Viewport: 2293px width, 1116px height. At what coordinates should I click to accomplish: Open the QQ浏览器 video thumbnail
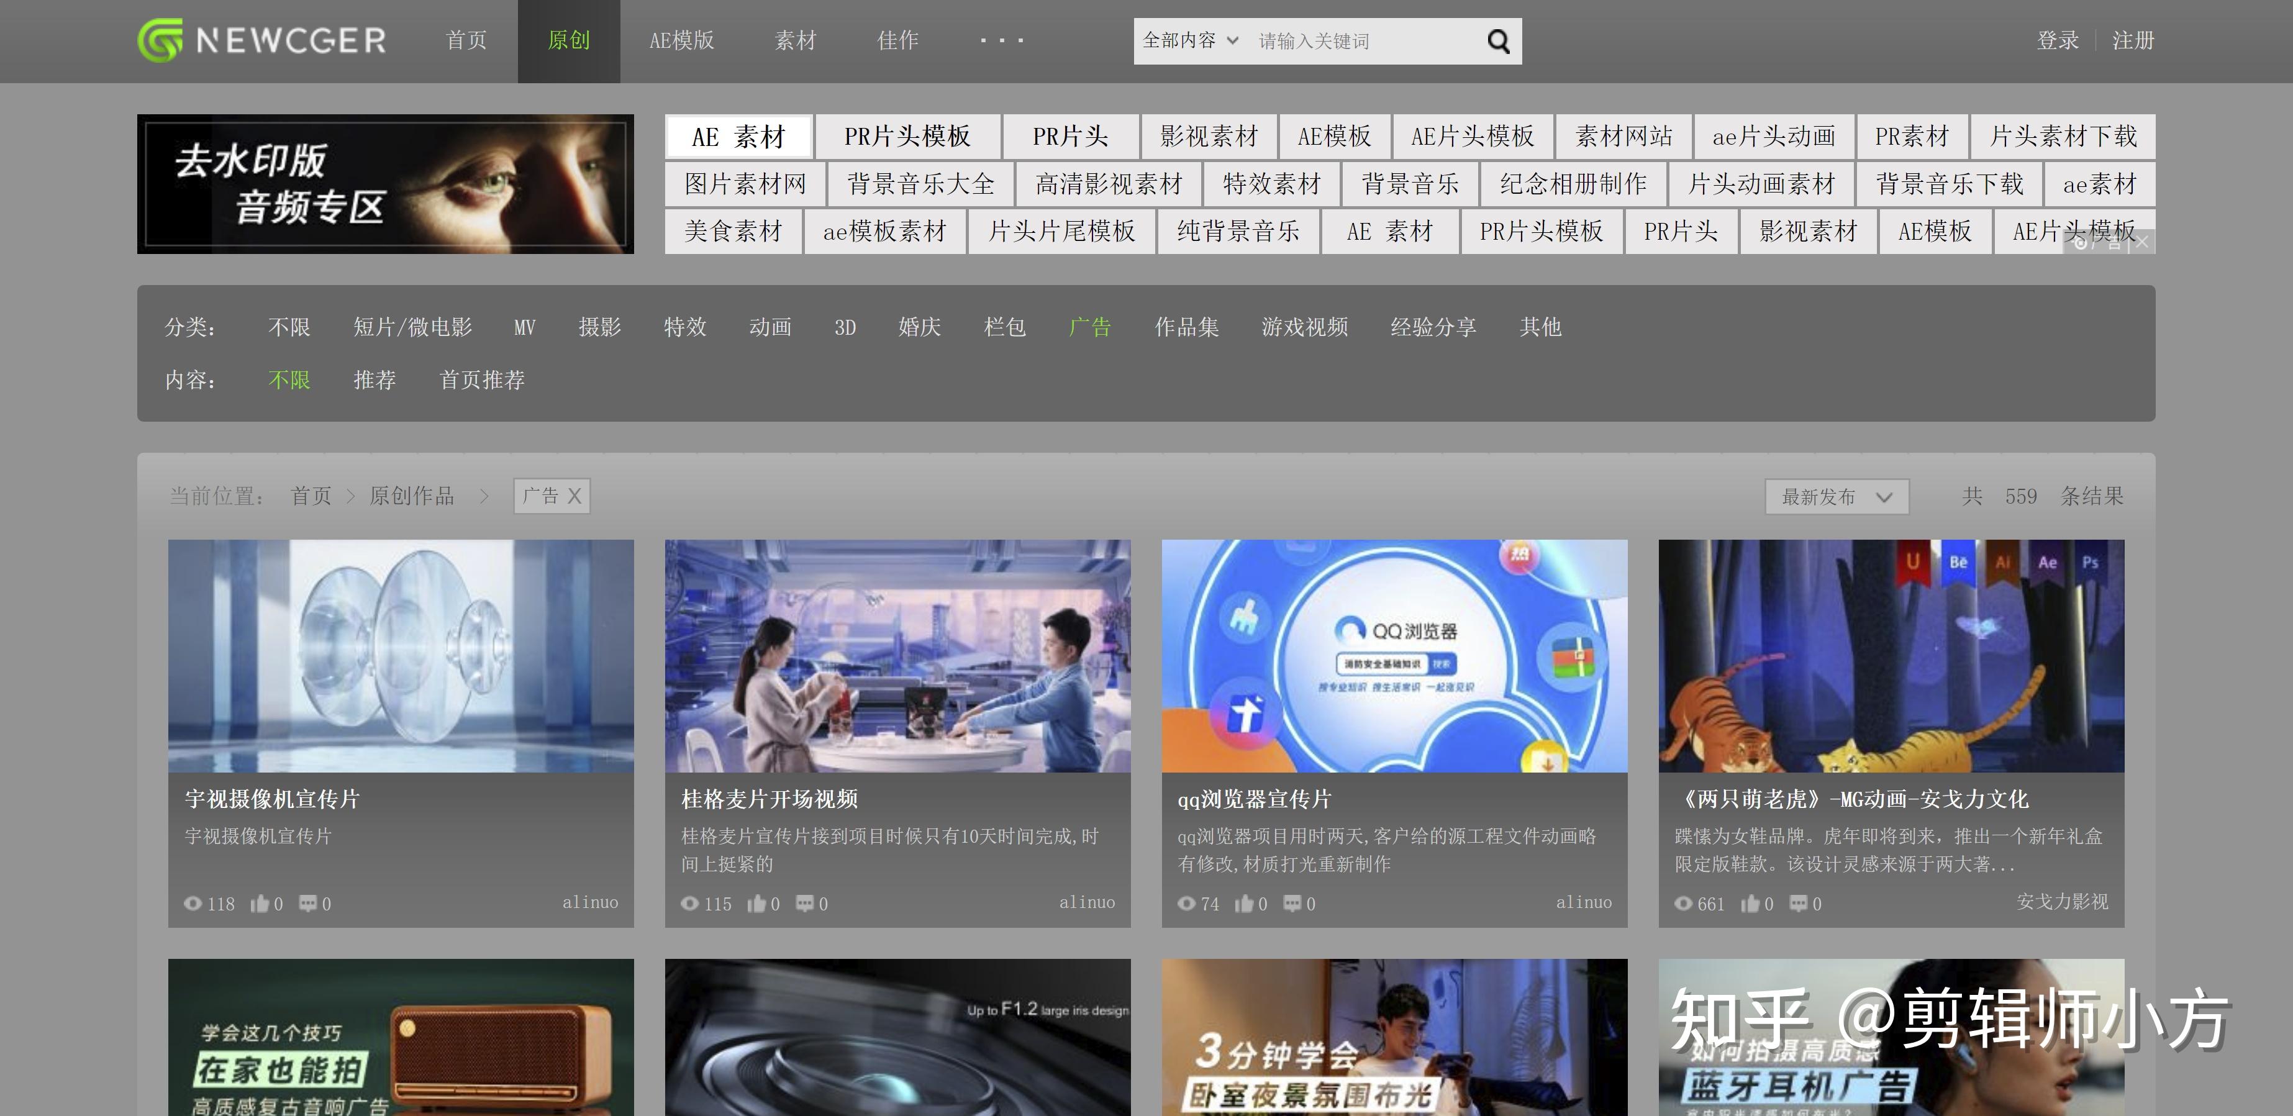click(1395, 656)
